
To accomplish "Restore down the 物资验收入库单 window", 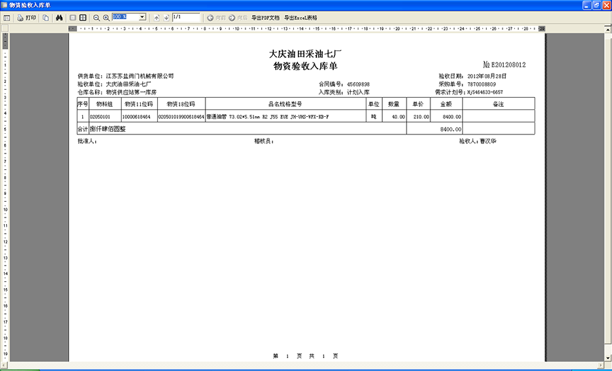I will click(596, 5).
